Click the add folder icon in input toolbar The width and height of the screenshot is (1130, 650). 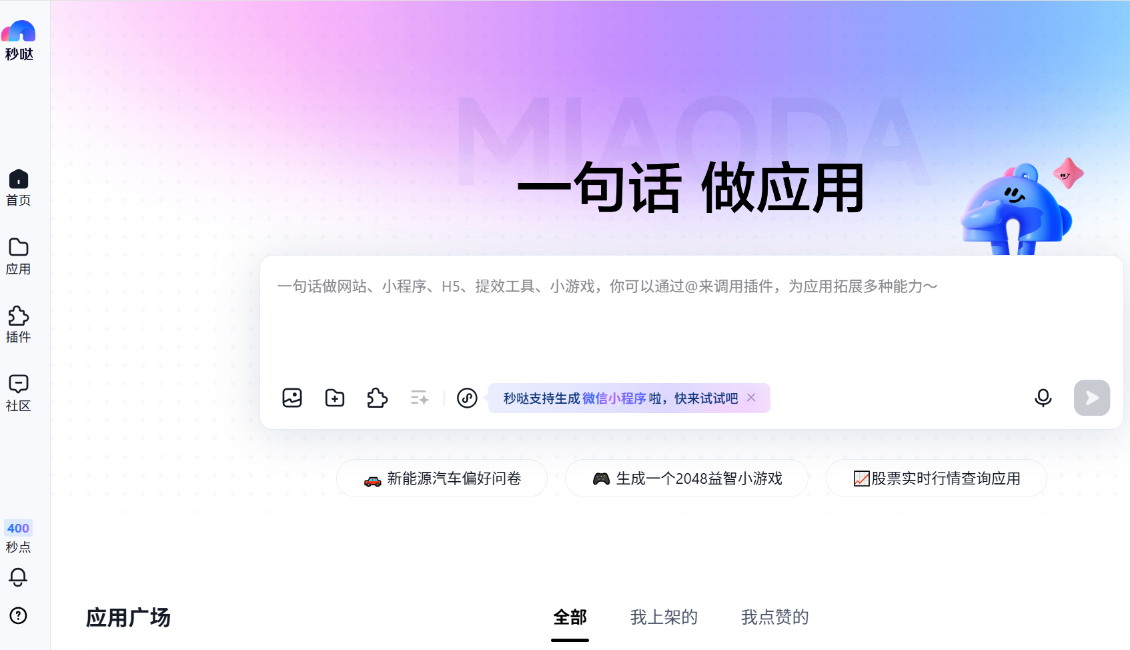tap(335, 398)
